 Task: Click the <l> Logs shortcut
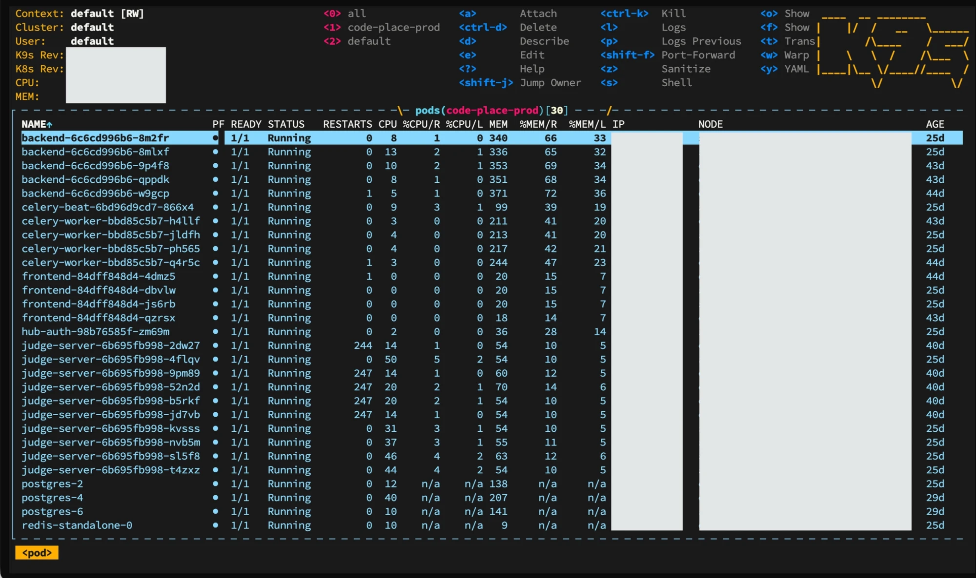tap(643, 27)
